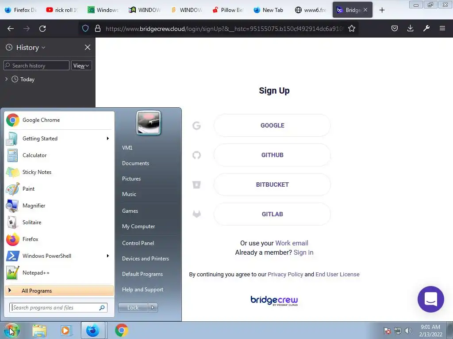Focus the Search history field
This screenshot has height=339, width=453.
pyautogui.click(x=36, y=65)
